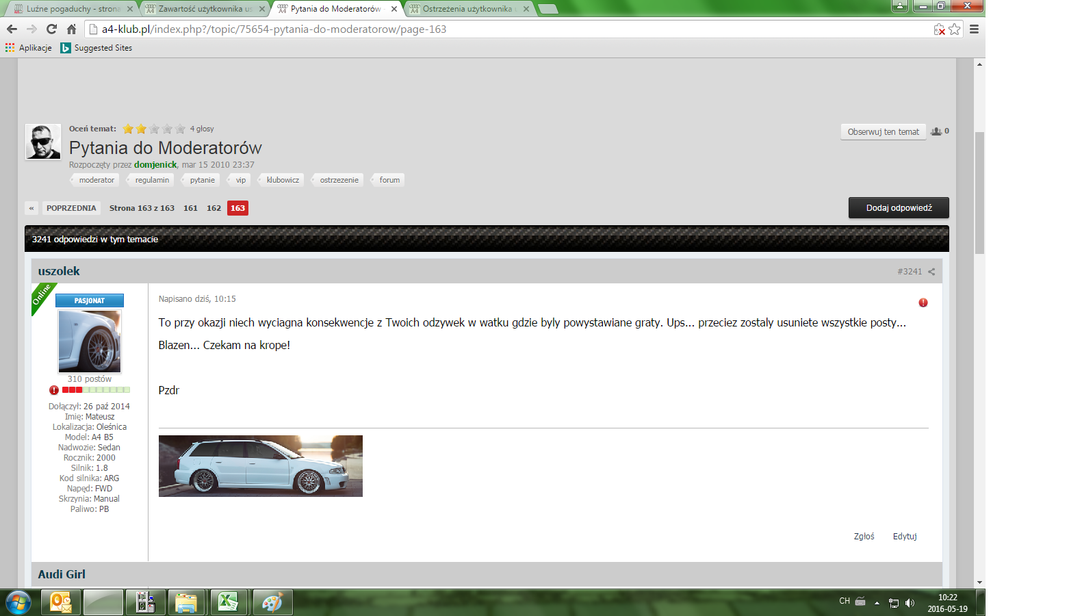Screen dimensions: 1069x616
Task: Open the Chrome hamburger menu
Action: (x=974, y=29)
